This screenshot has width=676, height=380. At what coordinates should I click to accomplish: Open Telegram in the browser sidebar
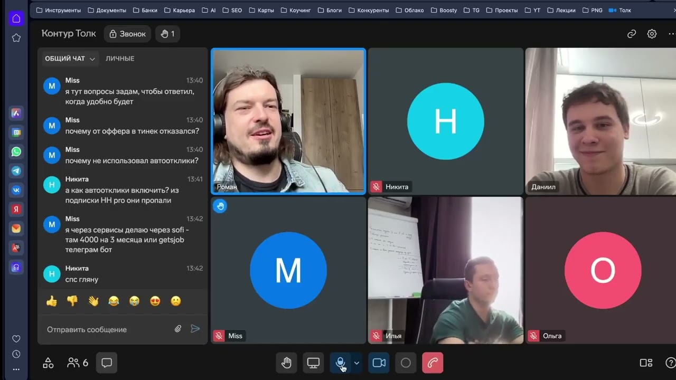[16, 171]
